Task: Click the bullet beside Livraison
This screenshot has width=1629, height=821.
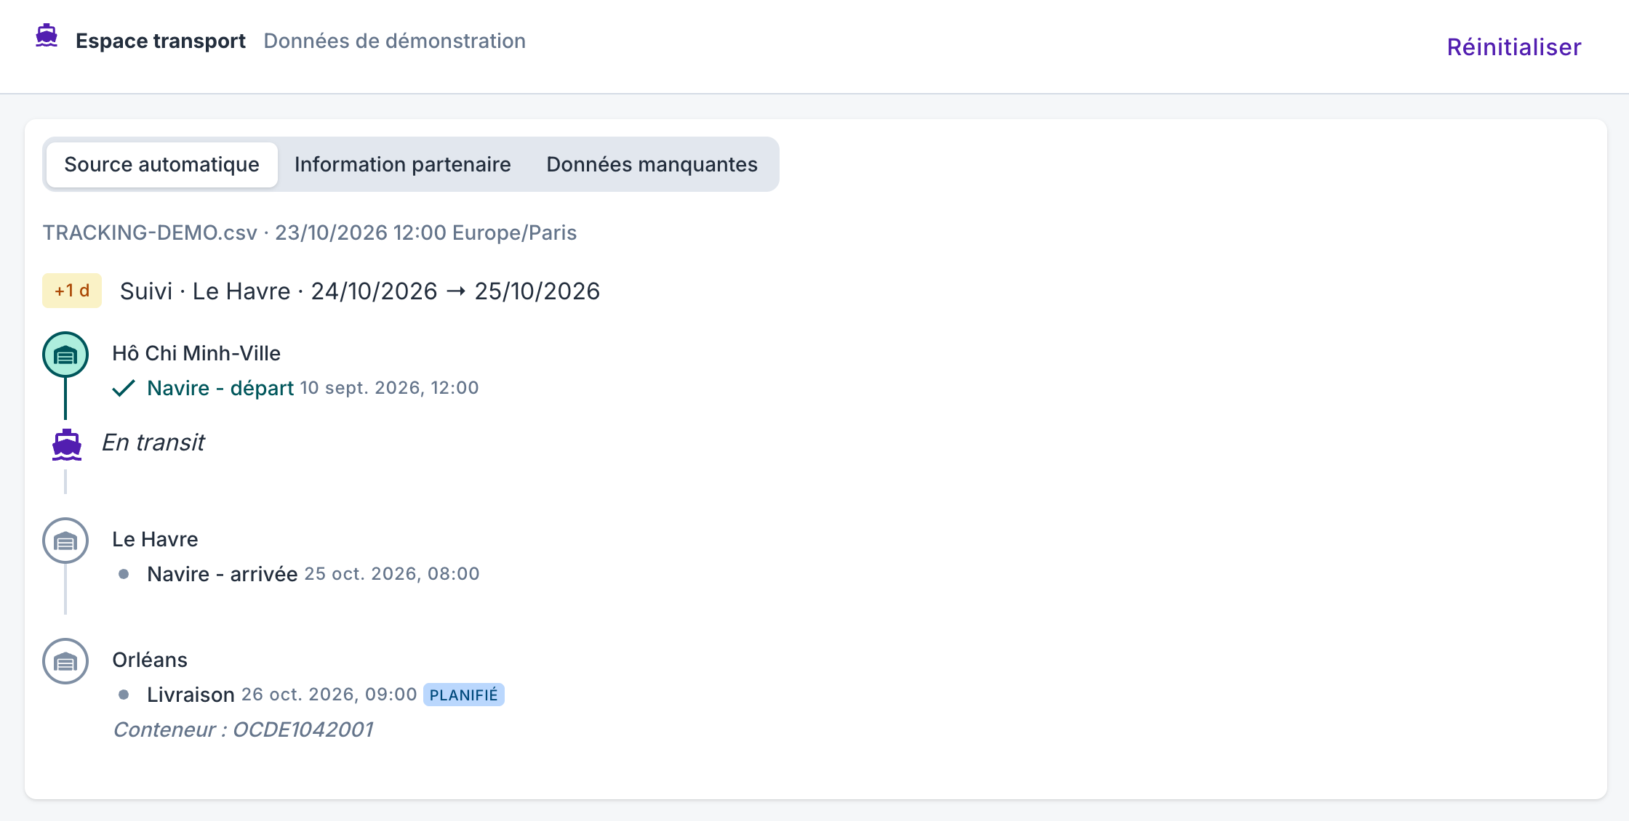Action: pos(124,695)
